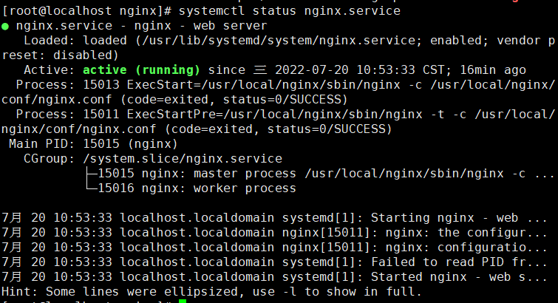Click the log line 'Failed to read PID fr...'
The image size is (558, 303).
[459, 262]
